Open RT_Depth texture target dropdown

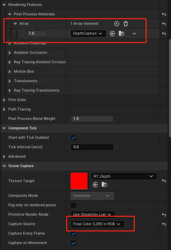(x=124, y=176)
